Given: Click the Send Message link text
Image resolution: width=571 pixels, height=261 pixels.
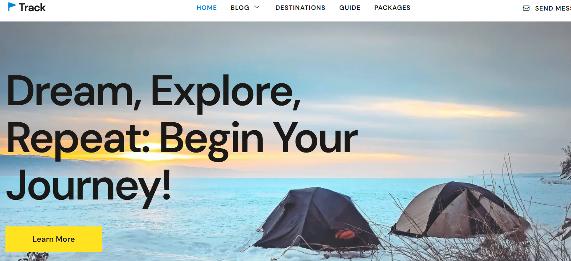Looking at the screenshot, I should (553, 8).
